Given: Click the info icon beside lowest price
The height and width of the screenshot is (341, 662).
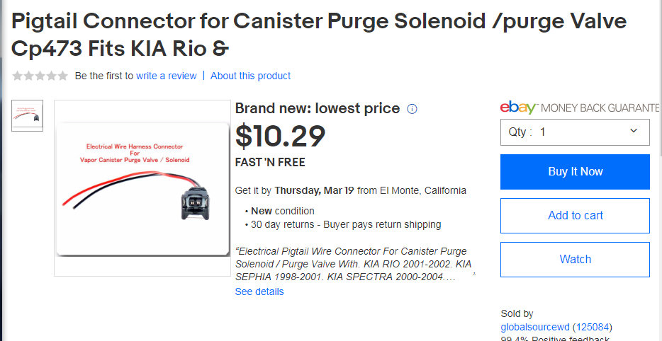Looking at the screenshot, I should point(413,109).
